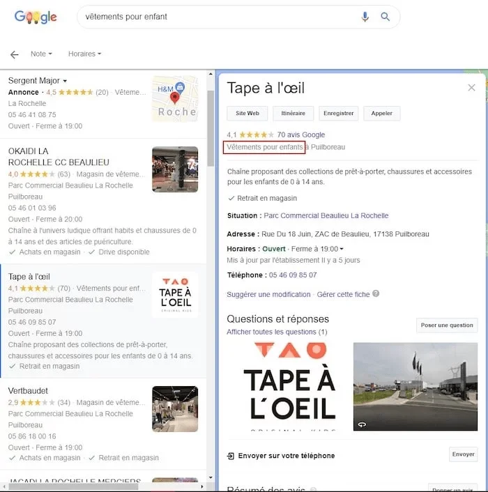Open the Horaires filter dropdown

[x=85, y=54]
